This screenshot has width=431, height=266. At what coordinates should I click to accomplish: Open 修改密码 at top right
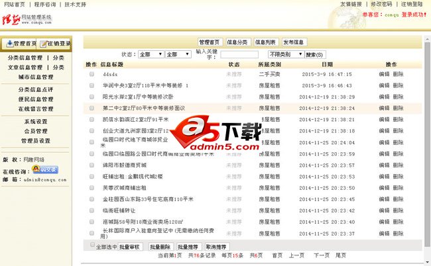click(381, 4)
